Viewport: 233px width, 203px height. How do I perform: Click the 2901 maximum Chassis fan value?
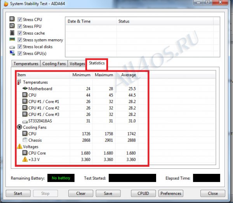coord(109,140)
